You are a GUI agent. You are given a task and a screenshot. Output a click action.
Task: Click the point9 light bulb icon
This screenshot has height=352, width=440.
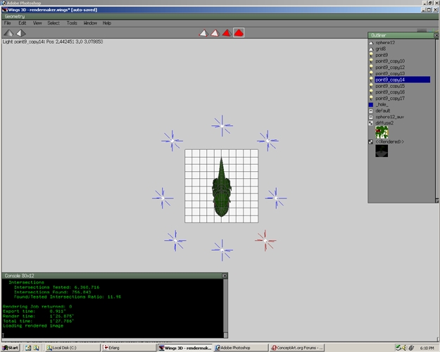(x=371, y=55)
